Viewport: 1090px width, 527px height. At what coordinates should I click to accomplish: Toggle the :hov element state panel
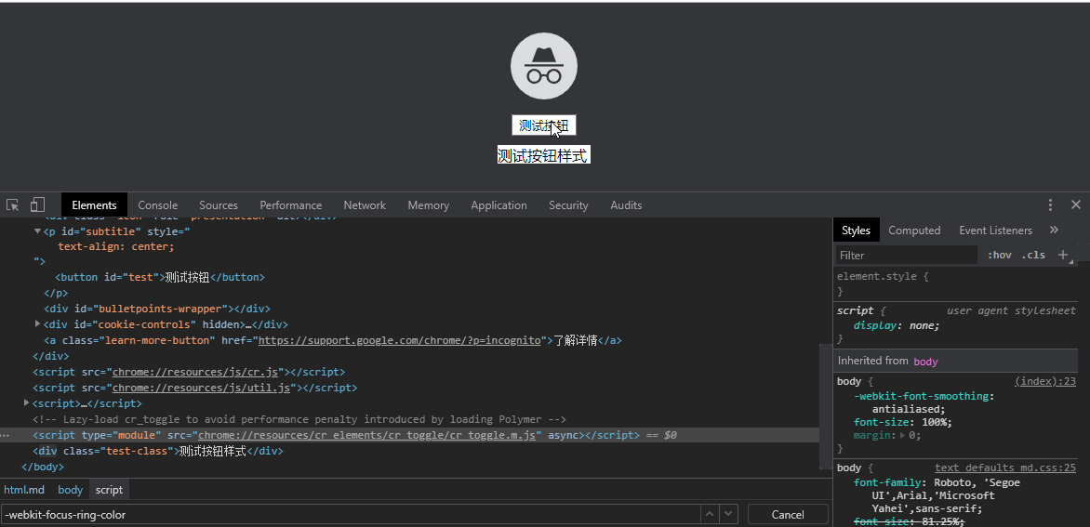(1000, 255)
